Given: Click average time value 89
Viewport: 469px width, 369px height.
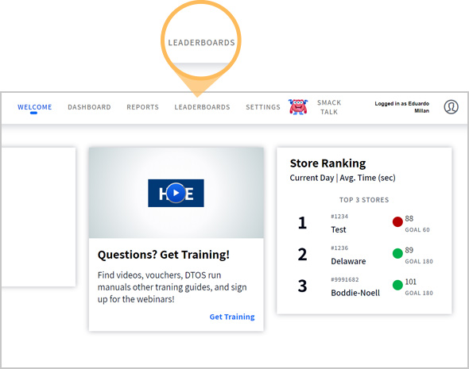Looking at the screenshot, I should coord(409,250).
